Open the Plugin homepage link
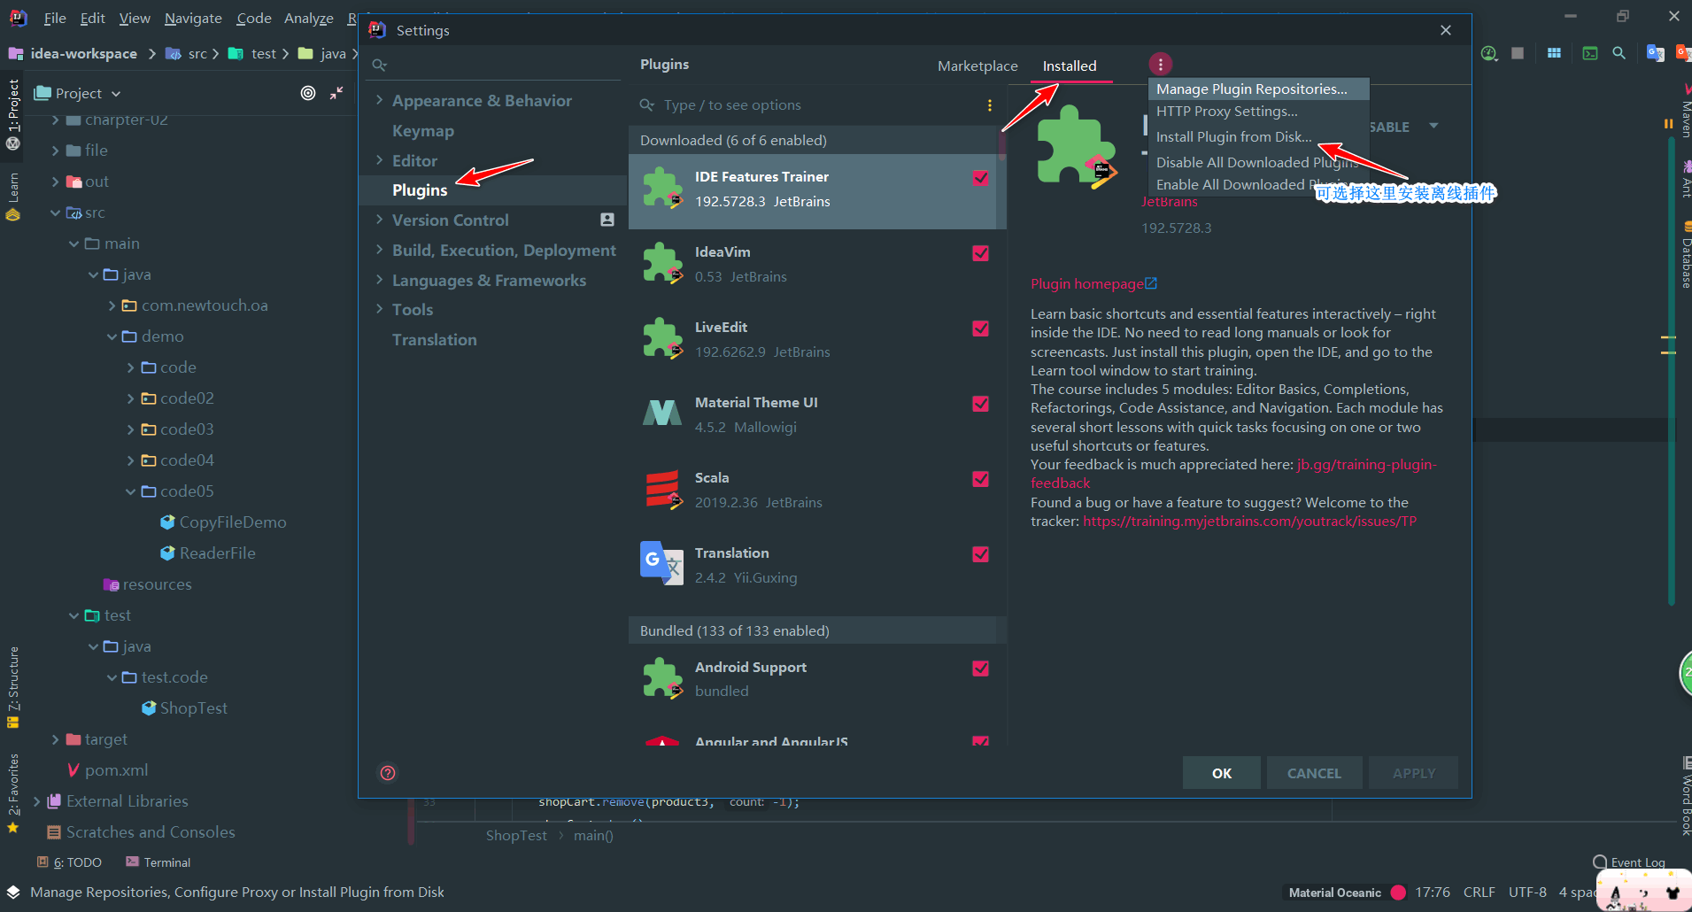Image resolution: width=1692 pixels, height=912 pixels. [1093, 283]
